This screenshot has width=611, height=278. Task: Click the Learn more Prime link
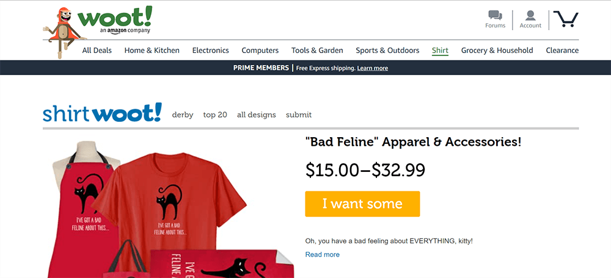pyautogui.click(x=372, y=68)
